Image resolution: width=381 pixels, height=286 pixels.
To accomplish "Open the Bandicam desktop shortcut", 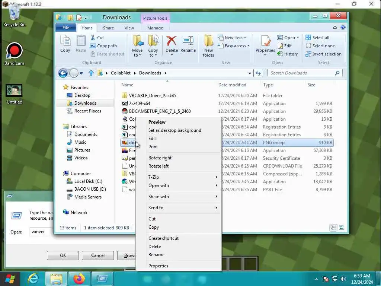I will click(x=15, y=54).
